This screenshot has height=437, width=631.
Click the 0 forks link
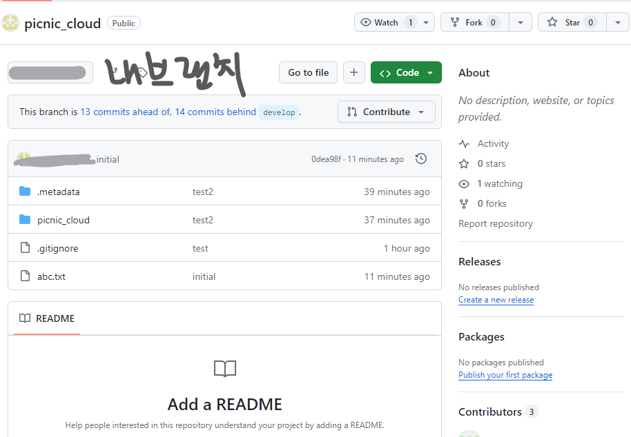coord(492,203)
